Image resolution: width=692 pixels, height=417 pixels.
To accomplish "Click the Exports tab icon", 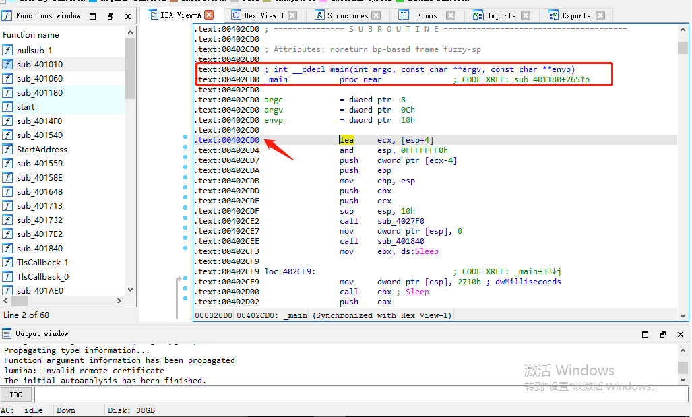I will pyautogui.click(x=553, y=15).
